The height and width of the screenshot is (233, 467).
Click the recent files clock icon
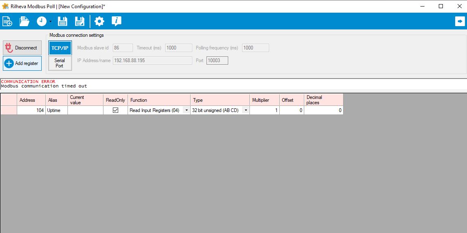coord(42,21)
